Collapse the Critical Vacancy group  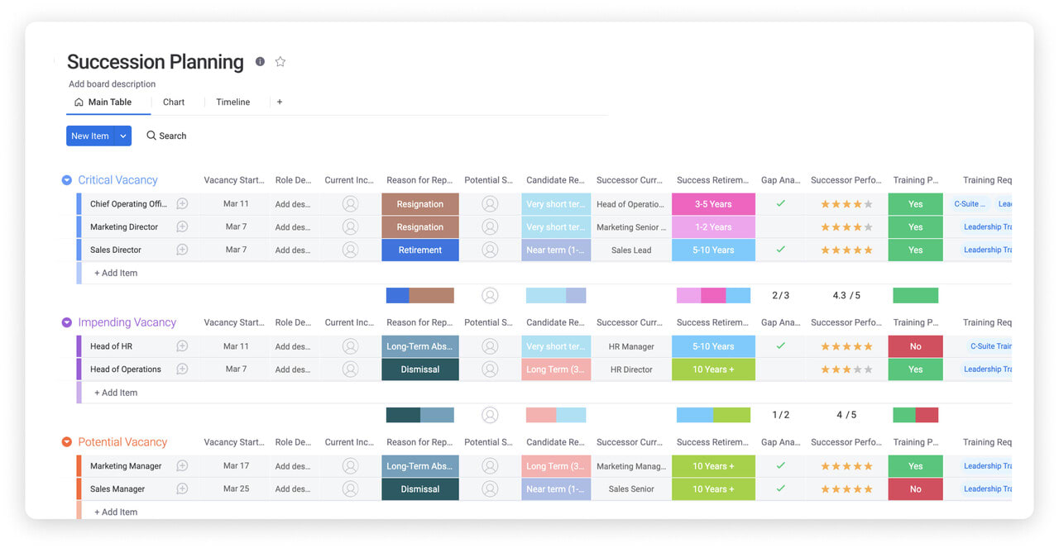[x=67, y=180]
